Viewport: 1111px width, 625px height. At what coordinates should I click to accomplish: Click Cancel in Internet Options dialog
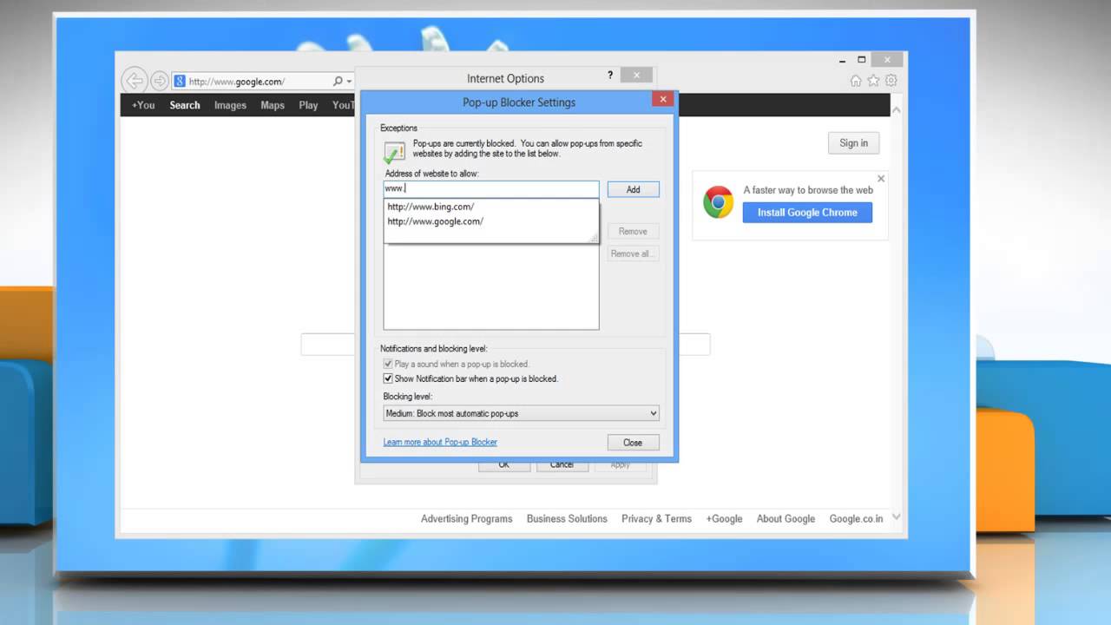point(562,465)
